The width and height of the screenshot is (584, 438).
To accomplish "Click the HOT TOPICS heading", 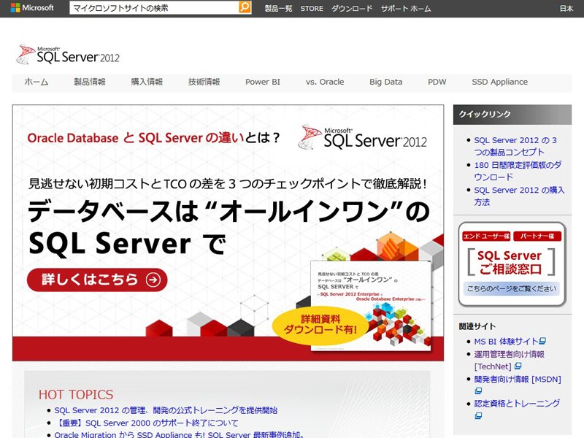I will click(x=76, y=394).
